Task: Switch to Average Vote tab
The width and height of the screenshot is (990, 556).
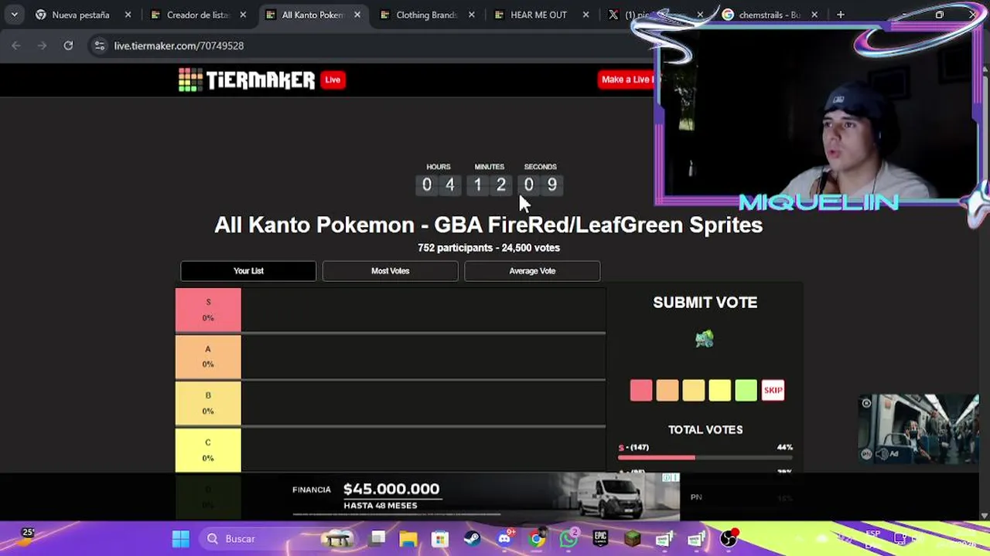Action: click(532, 271)
